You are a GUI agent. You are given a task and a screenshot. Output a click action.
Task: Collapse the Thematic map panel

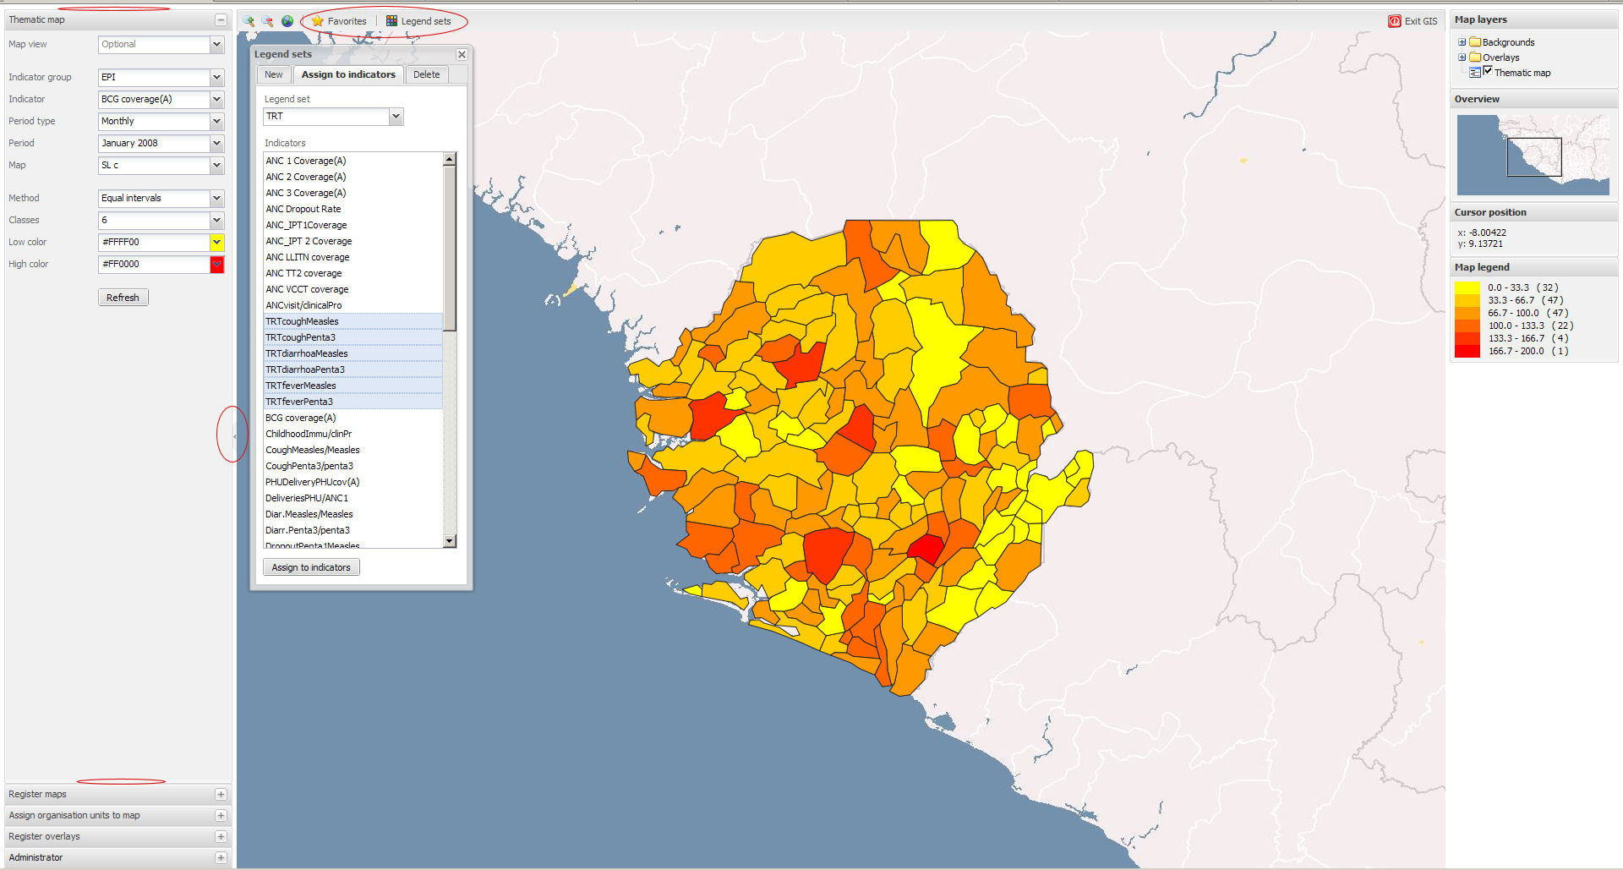pos(221,19)
